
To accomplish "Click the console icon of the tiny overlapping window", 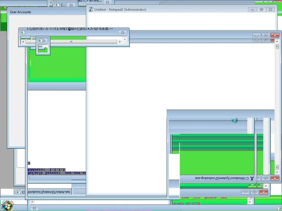I will 40,41.
